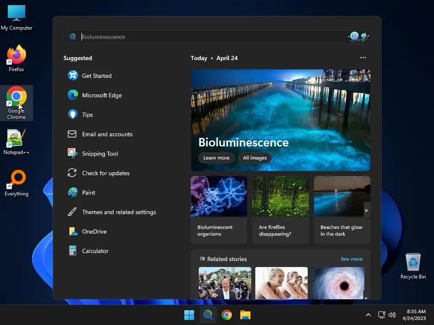Open the related story showing photographers crowd
Screen dimensions: 434x325
tap(225, 283)
